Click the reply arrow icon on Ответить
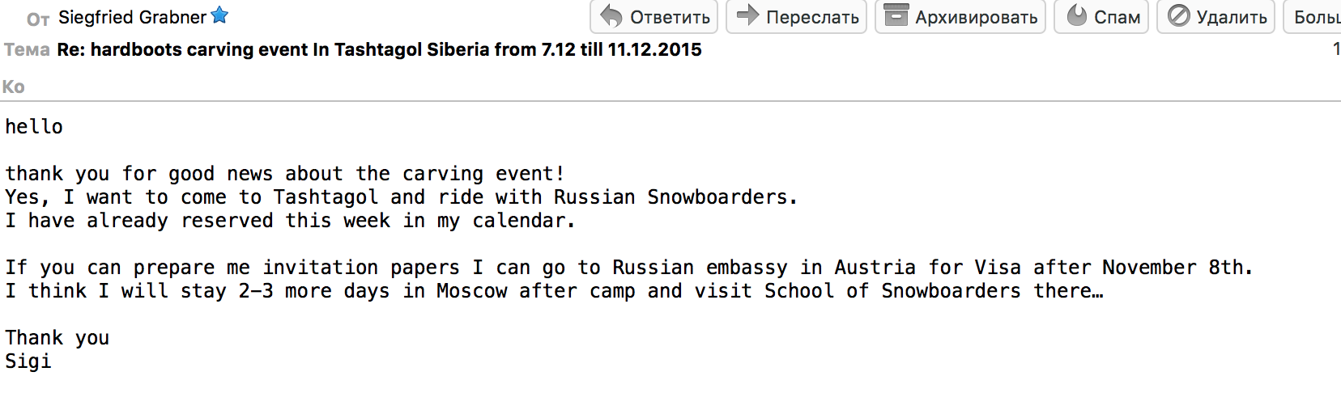 (x=611, y=16)
